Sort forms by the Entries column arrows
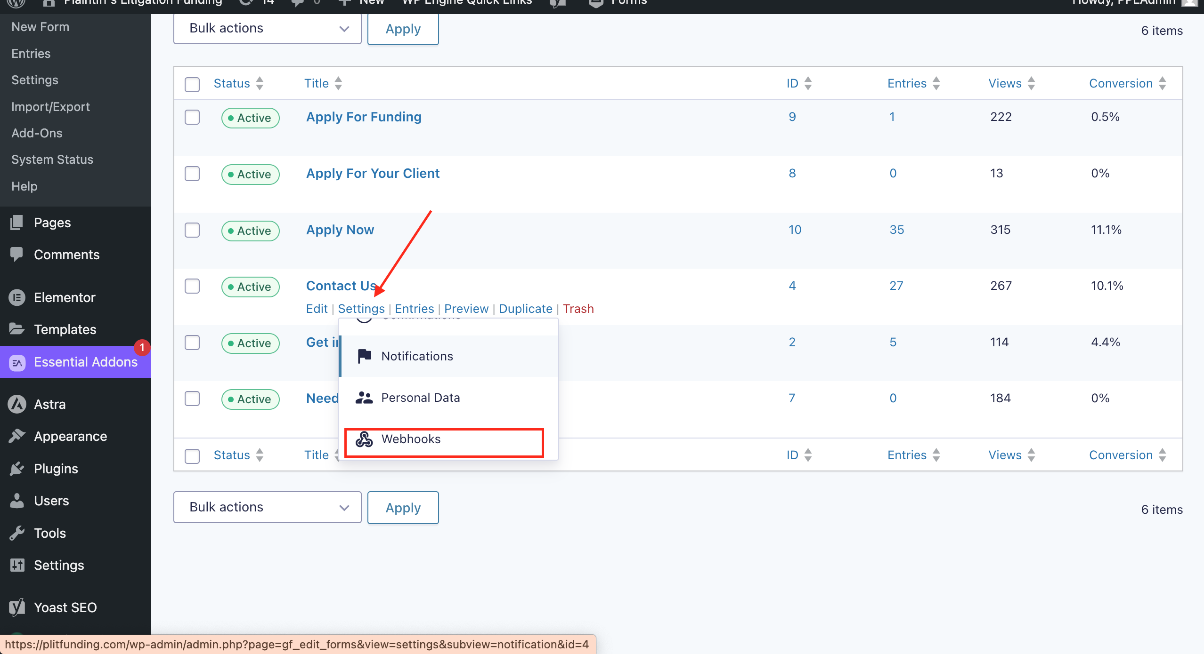Image resolution: width=1204 pixels, height=654 pixels. [x=936, y=83]
